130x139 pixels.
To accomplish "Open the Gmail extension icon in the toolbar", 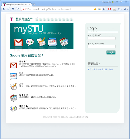I will click(x=109, y=9).
